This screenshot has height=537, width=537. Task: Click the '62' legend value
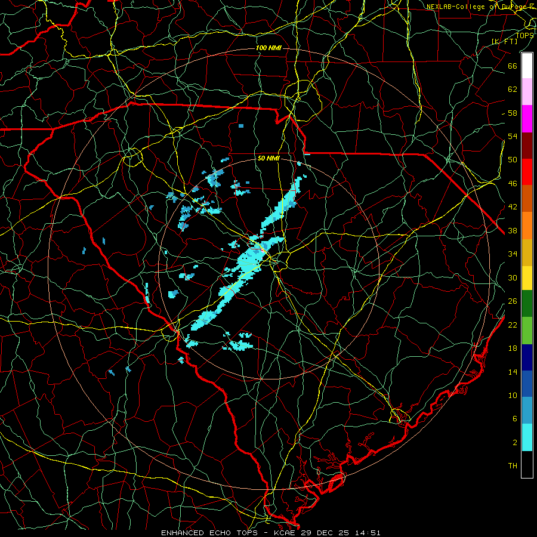[513, 89]
